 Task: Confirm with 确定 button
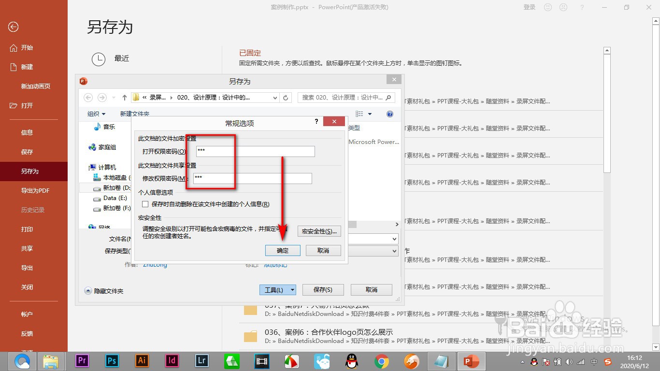[283, 251]
